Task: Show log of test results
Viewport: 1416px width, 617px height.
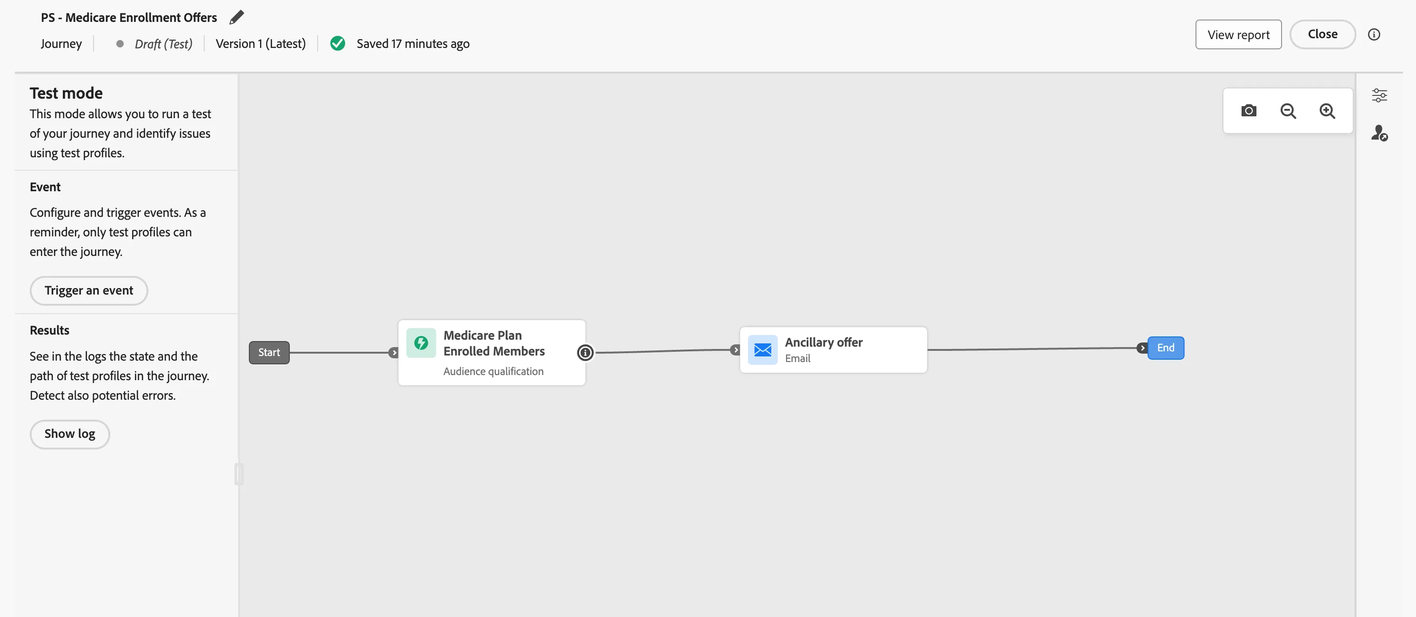Action: [70, 434]
